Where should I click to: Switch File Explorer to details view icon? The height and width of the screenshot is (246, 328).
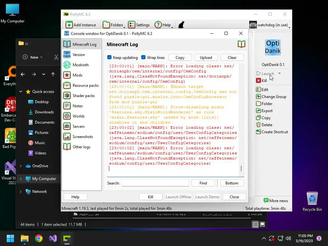tap(255, 225)
